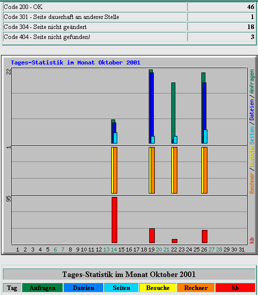The image size is (258, 295).
Task: Click the green 'Anfragen' column header
Action: (43, 288)
